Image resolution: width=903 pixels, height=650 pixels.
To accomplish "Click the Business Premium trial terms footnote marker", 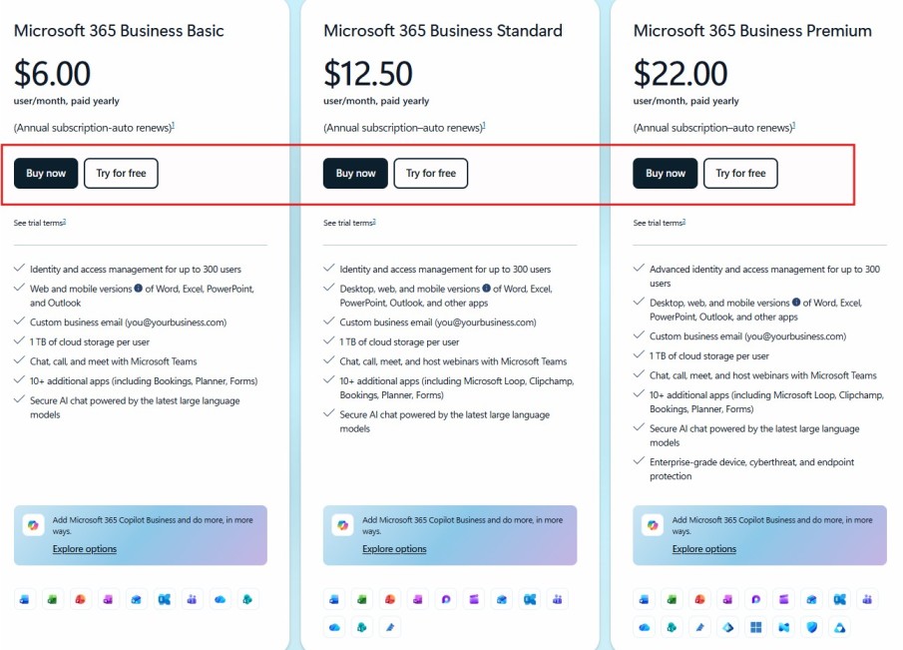I will [x=684, y=221].
